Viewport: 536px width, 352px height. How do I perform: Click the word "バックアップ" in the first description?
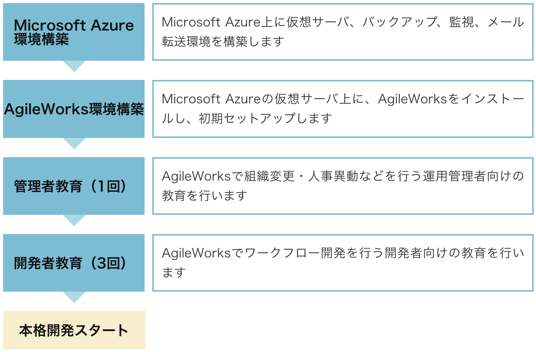(400, 22)
